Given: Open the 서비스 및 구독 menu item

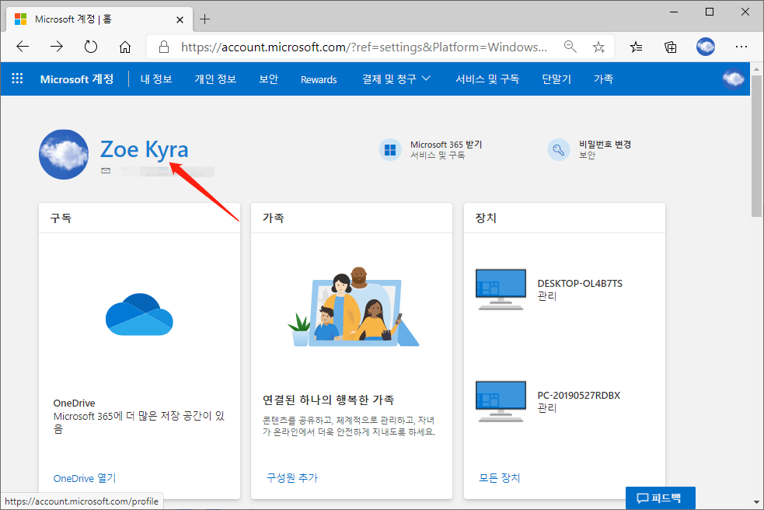Looking at the screenshot, I should pos(487,79).
